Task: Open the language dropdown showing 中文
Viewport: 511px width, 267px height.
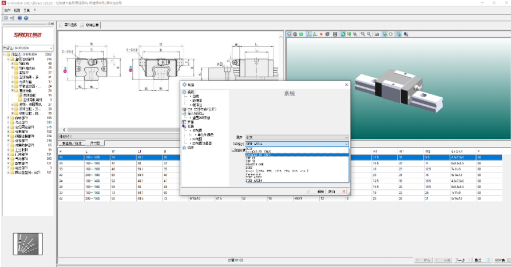Action: [296, 137]
